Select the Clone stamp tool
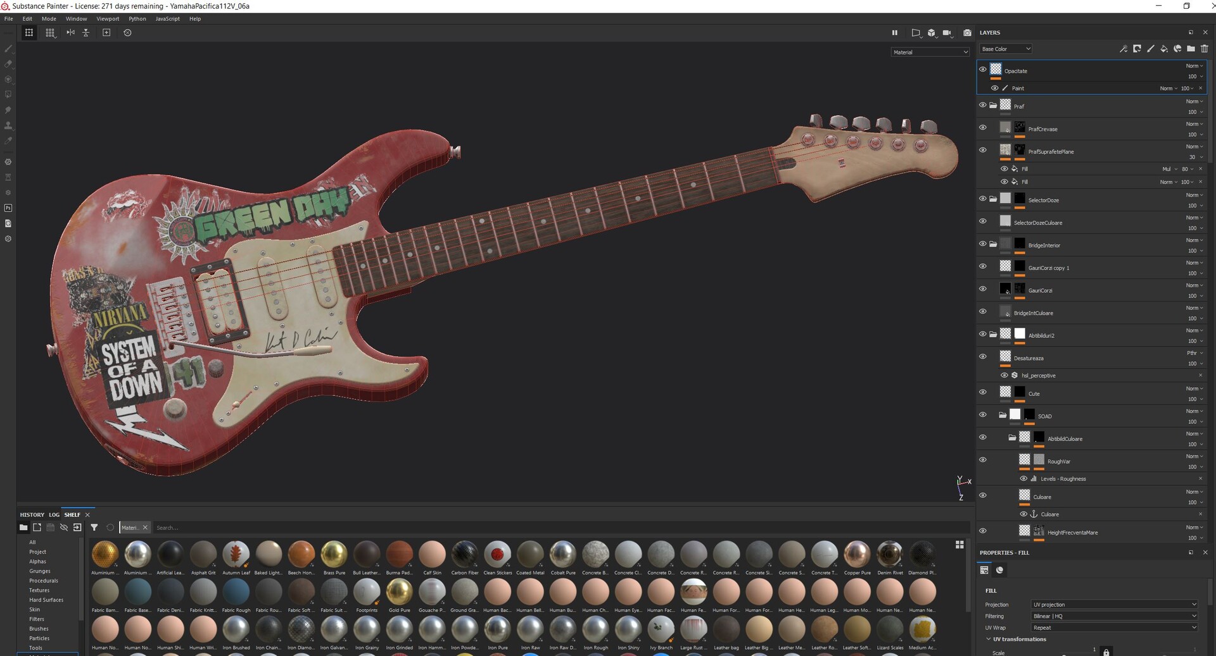The height and width of the screenshot is (656, 1216). coord(8,125)
